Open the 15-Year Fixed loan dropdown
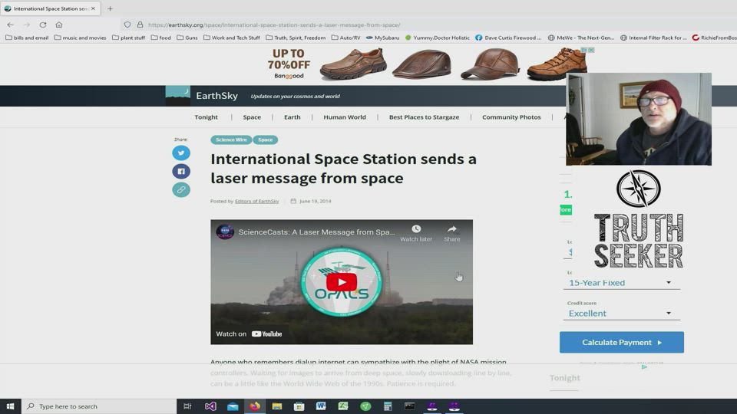Screen dimensions: 737x414 coord(620,283)
